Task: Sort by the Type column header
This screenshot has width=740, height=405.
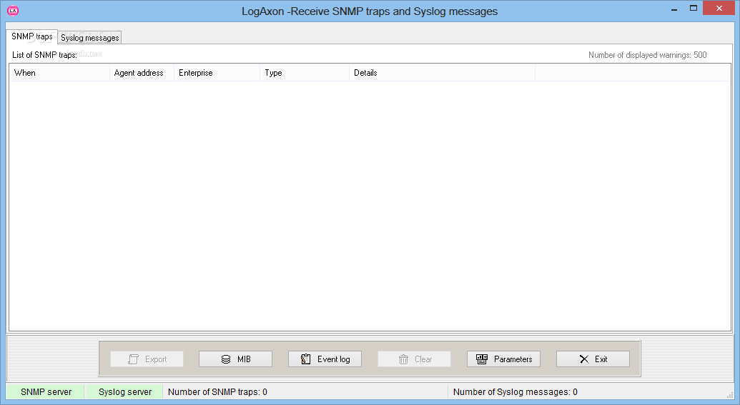Action: click(x=305, y=73)
